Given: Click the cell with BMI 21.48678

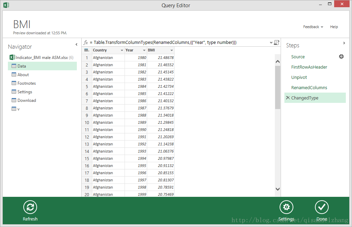Looking at the screenshot, I should [161, 58].
